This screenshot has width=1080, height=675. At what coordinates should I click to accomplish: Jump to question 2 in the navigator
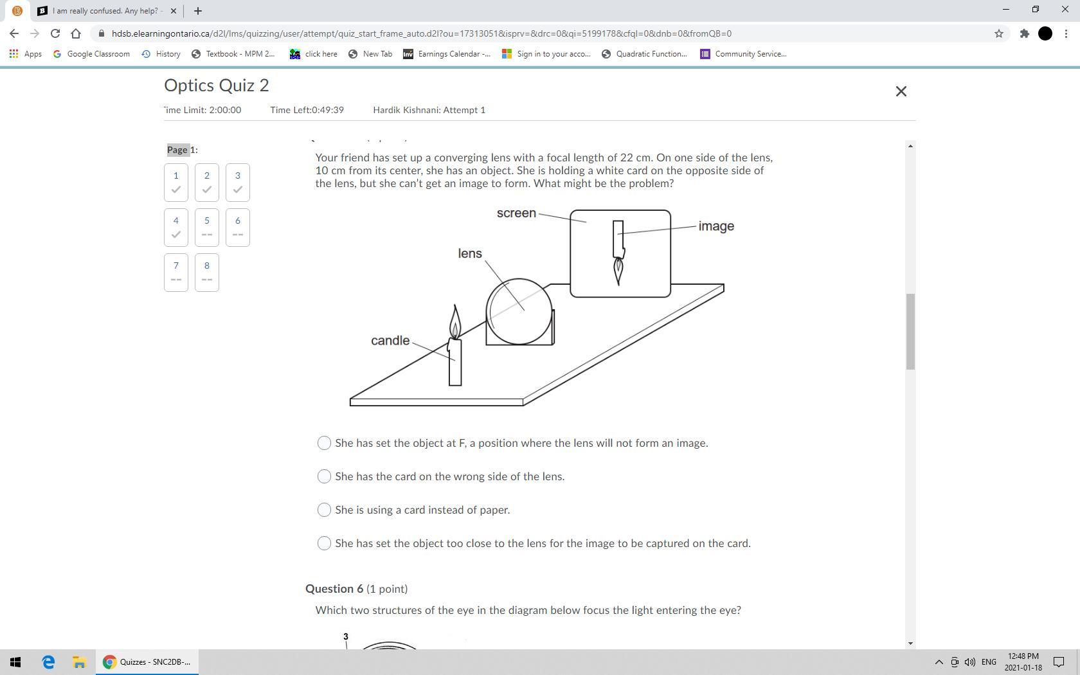207,183
